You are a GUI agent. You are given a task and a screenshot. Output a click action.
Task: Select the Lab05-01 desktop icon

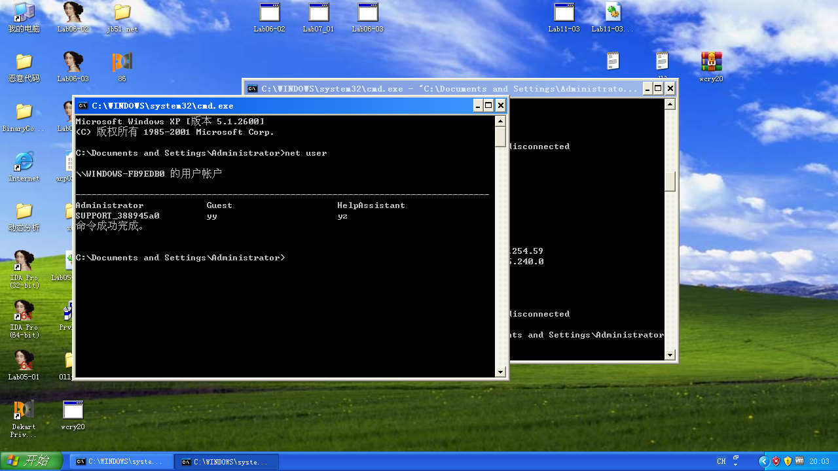(24, 365)
